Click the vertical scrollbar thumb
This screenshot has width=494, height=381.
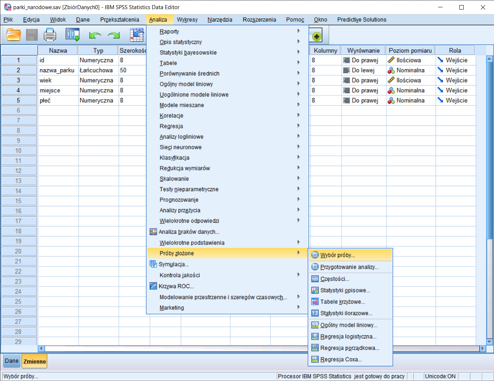[490, 150]
